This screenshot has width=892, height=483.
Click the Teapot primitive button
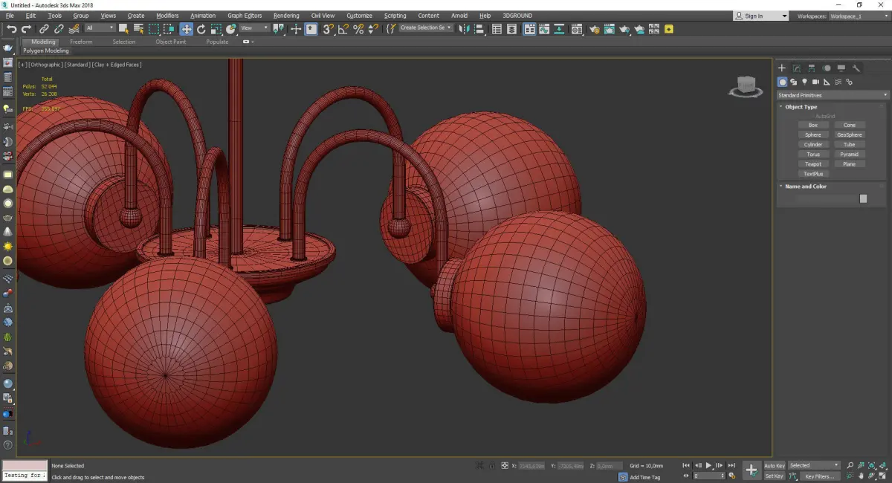[x=813, y=164]
